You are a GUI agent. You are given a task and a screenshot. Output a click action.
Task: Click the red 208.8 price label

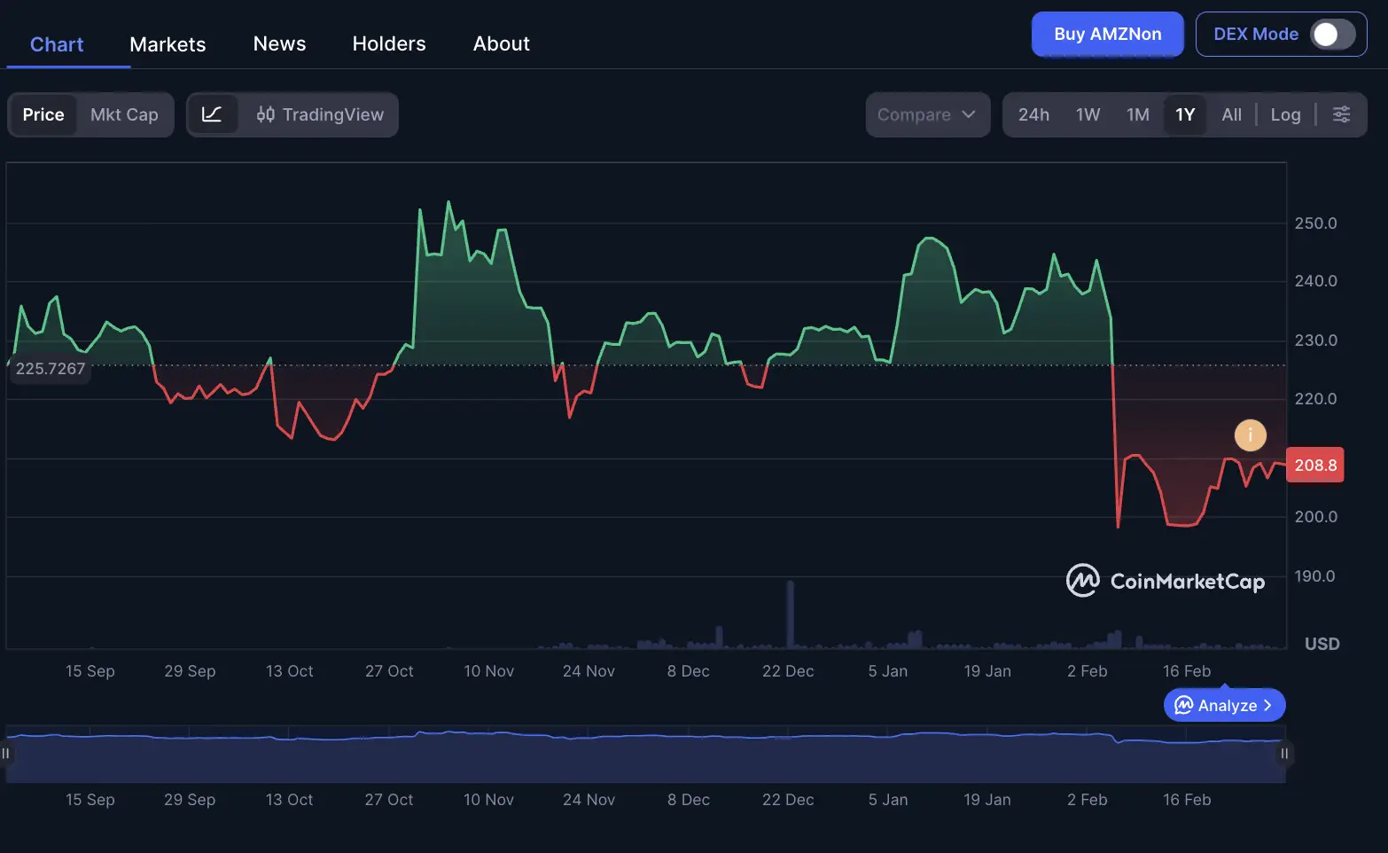pos(1315,465)
